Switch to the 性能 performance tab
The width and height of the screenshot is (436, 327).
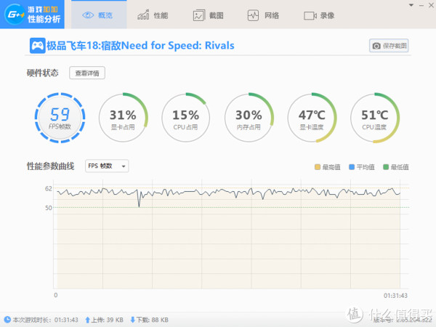(x=153, y=15)
